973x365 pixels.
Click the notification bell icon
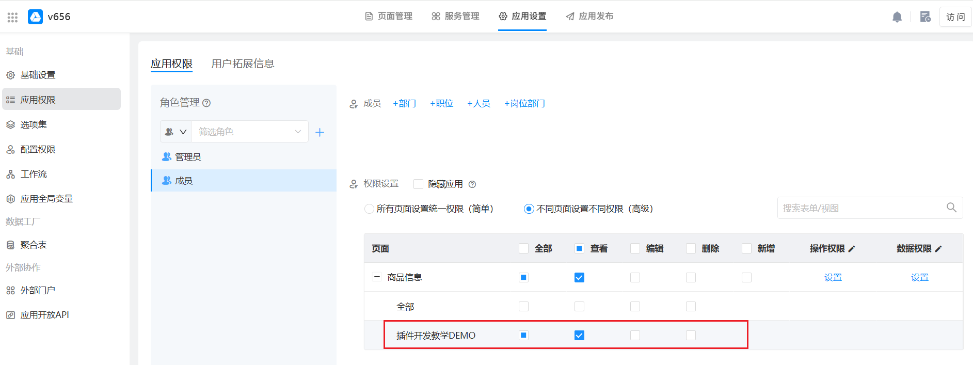click(x=897, y=17)
